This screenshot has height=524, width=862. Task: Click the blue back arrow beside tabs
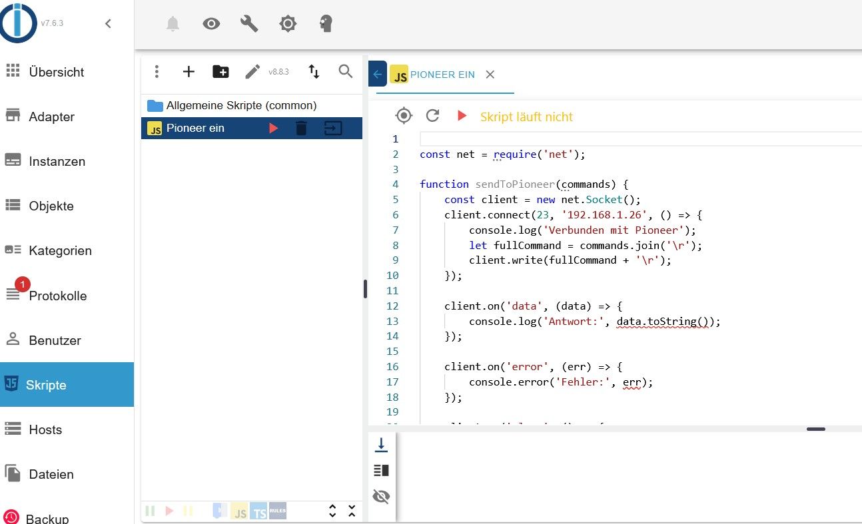coord(377,74)
